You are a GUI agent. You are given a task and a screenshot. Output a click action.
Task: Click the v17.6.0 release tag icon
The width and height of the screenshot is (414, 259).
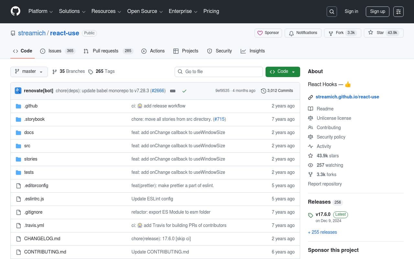310,215
